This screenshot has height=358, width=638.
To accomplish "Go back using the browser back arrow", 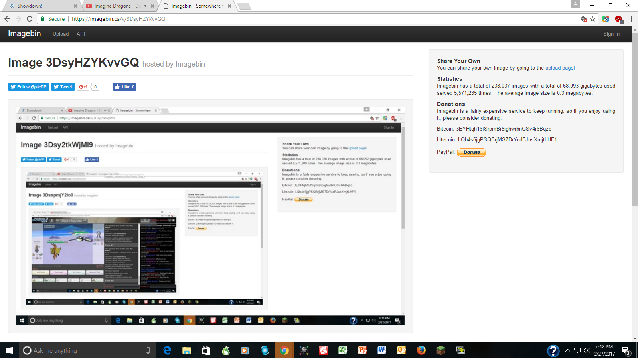I will pyautogui.click(x=7, y=19).
